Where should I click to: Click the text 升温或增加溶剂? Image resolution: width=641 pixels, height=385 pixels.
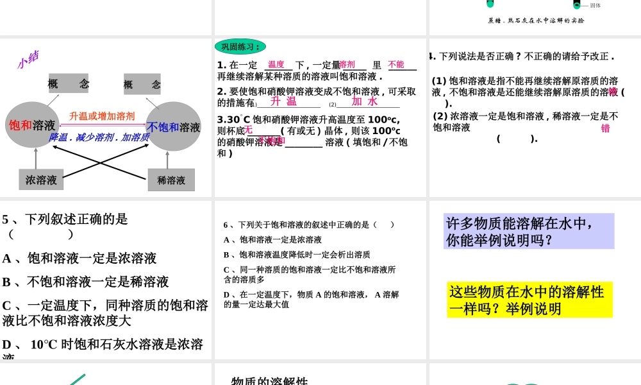tap(102, 116)
